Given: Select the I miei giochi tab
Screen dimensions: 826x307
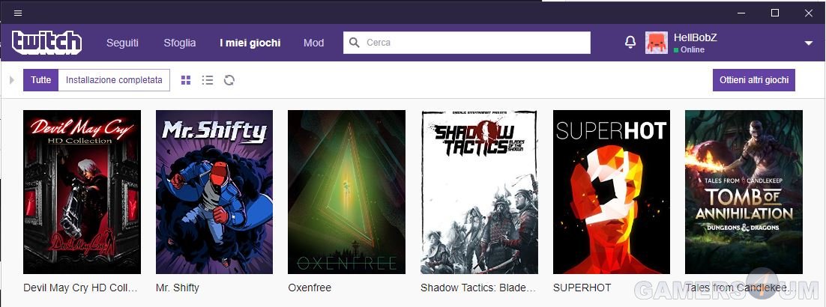Looking at the screenshot, I should [x=250, y=43].
